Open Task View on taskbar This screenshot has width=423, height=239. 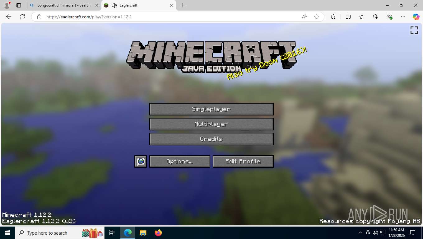click(x=112, y=233)
